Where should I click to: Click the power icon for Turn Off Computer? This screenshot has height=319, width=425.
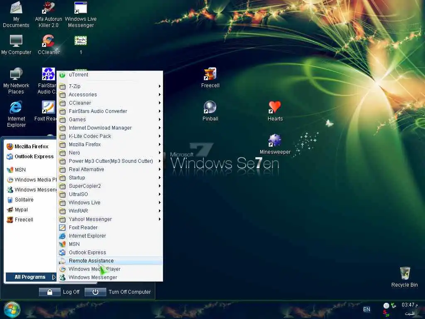[x=95, y=292]
